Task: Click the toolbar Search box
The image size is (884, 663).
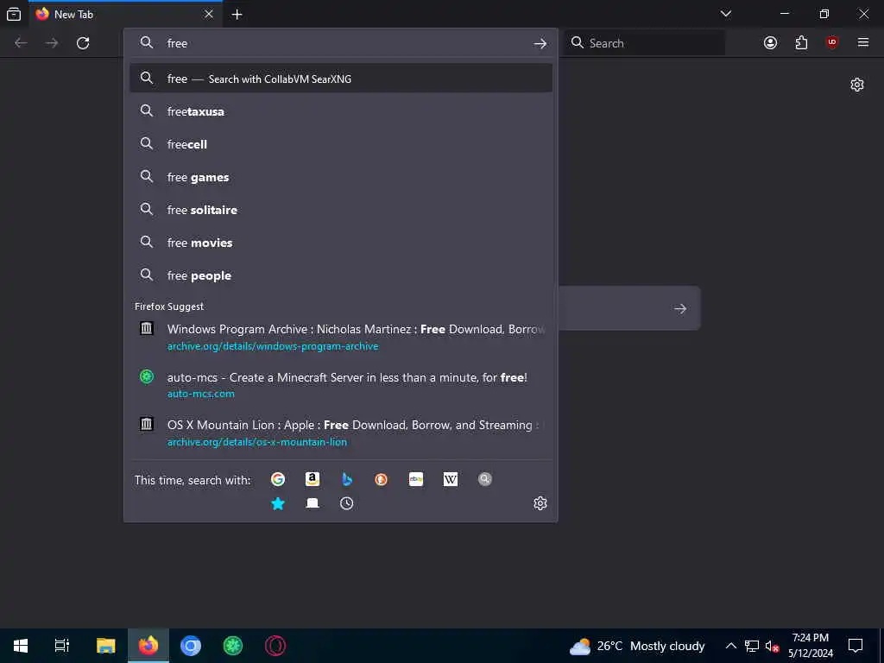Action: click(645, 43)
